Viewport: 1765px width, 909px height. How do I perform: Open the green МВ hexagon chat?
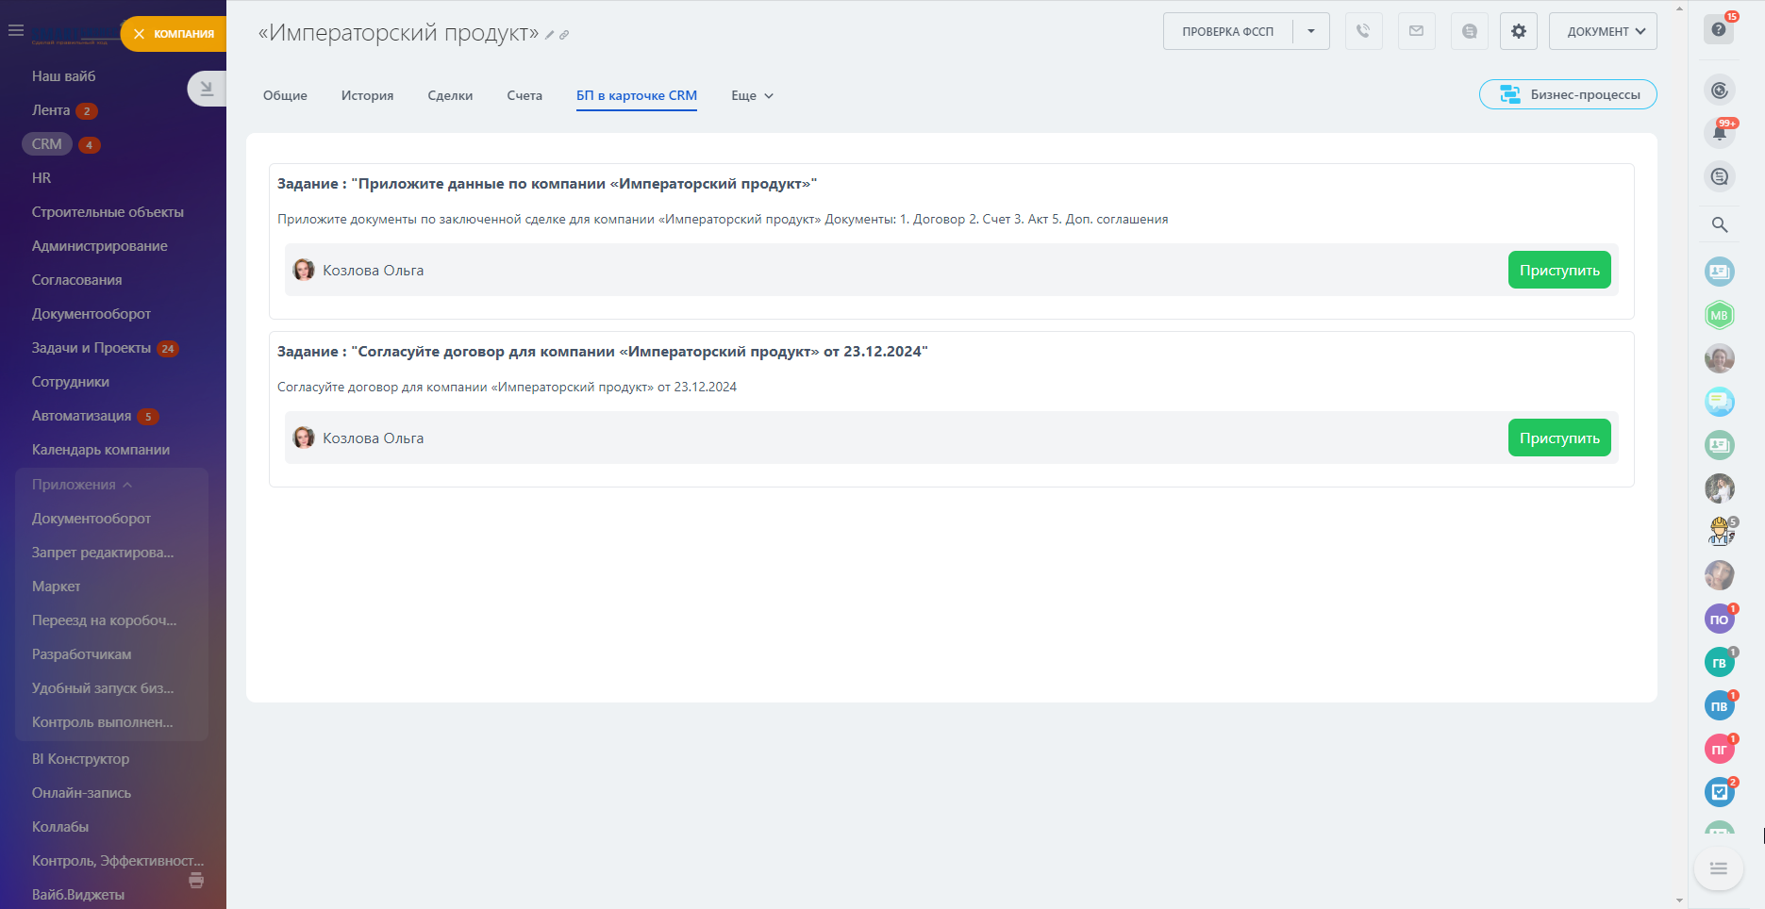pos(1720,315)
